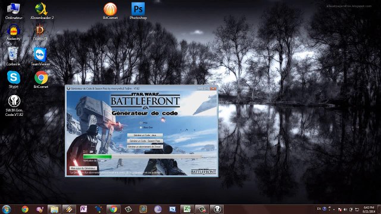Click Générer un abonnement de 3 mois button

pos(145,147)
